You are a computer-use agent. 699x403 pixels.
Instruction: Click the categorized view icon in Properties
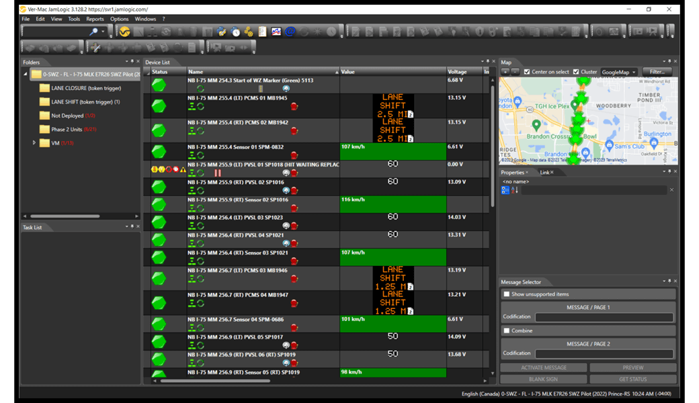505,190
